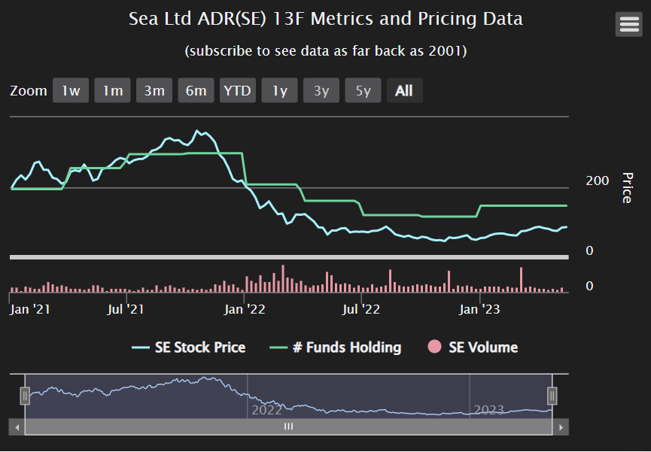Click the scrollbar right arrow
The height and width of the screenshot is (452, 651).
[x=561, y=426]
